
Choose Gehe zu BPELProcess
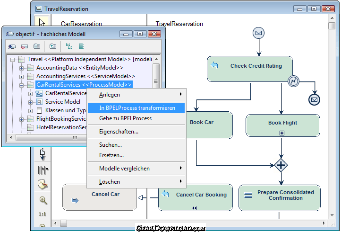pyautogui.click(x=136, y=118)
